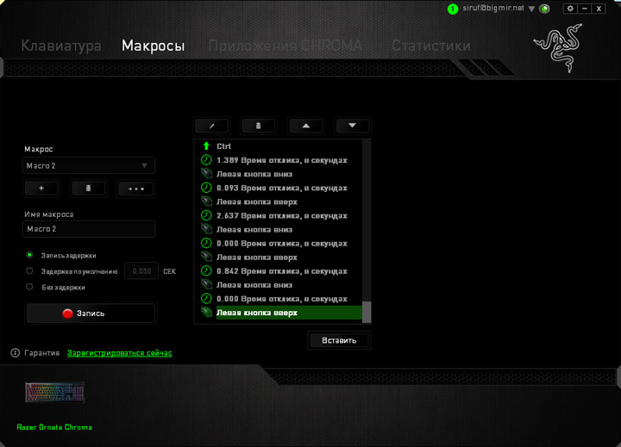Click the green account notification badge

click(x=453, y=9)
